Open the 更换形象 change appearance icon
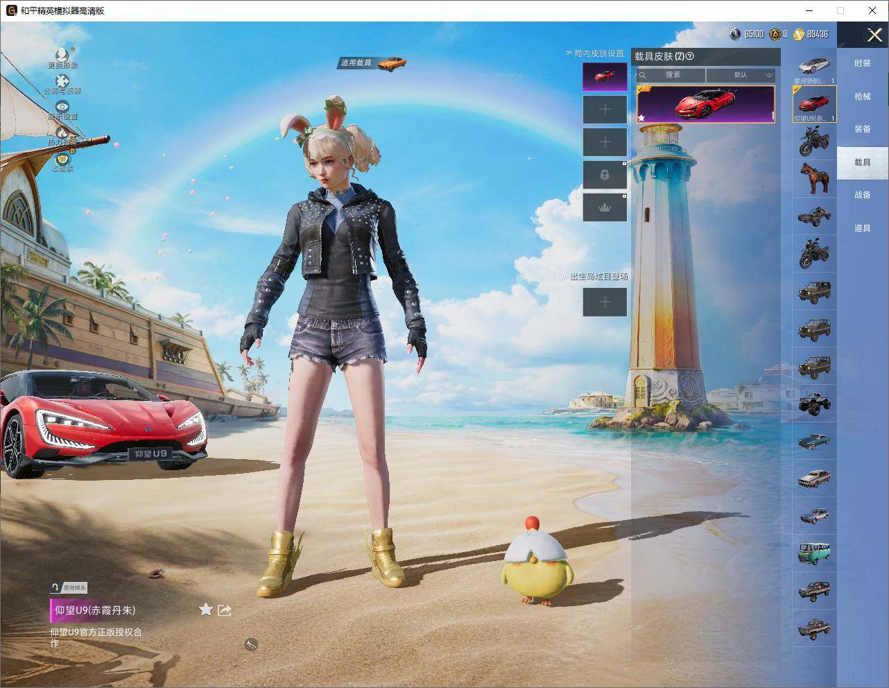889x688 pixels. (x=62, y=55)
